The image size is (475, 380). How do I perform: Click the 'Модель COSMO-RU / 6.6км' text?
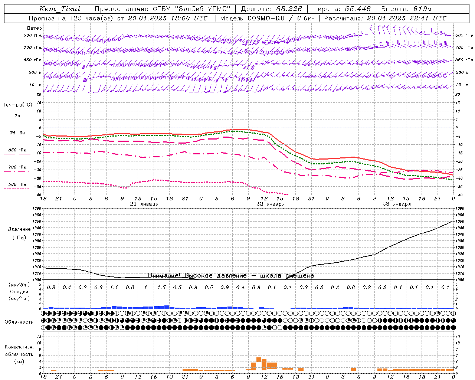click(267, 18)
